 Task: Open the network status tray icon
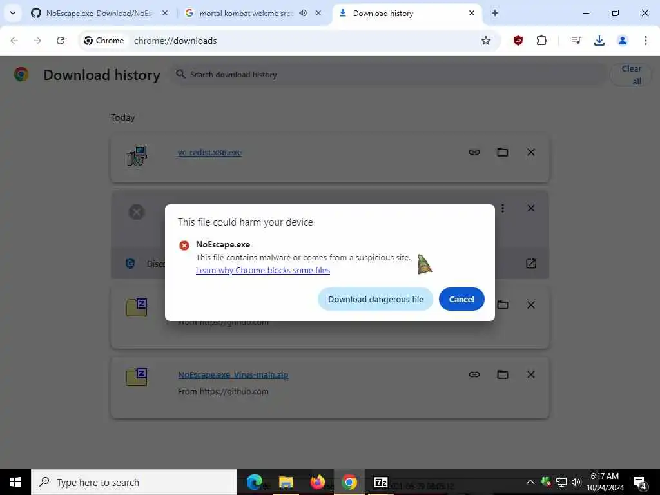(x=561, y=482)
